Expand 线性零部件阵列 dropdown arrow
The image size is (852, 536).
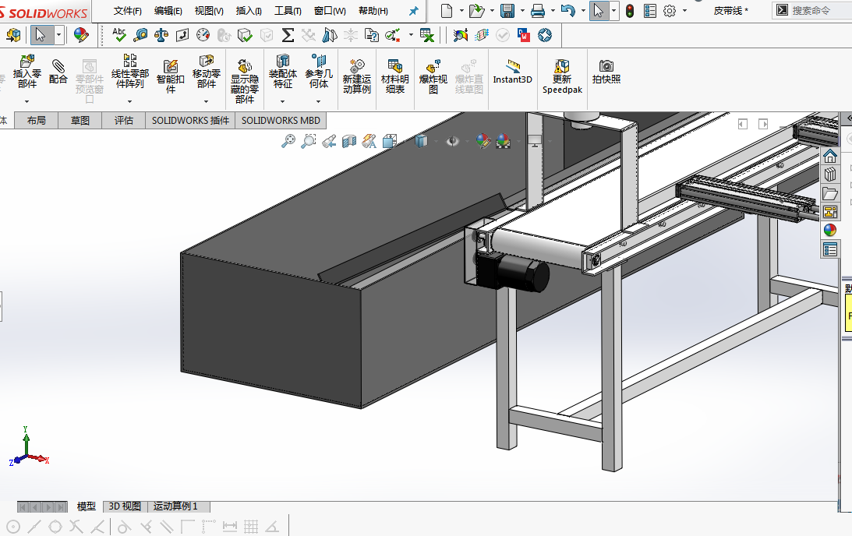pos(130,101)
